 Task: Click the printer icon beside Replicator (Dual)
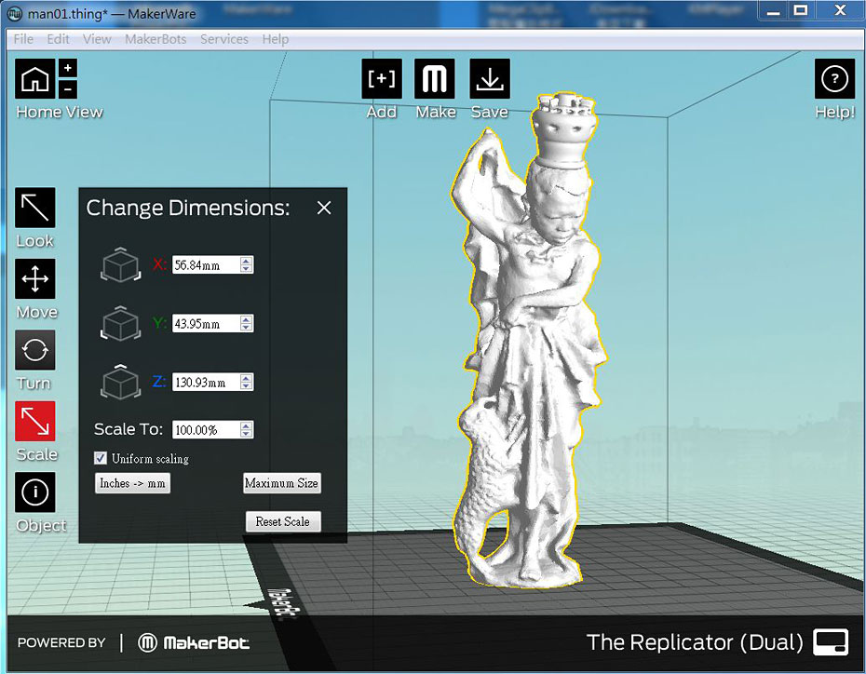coord(832,642)
